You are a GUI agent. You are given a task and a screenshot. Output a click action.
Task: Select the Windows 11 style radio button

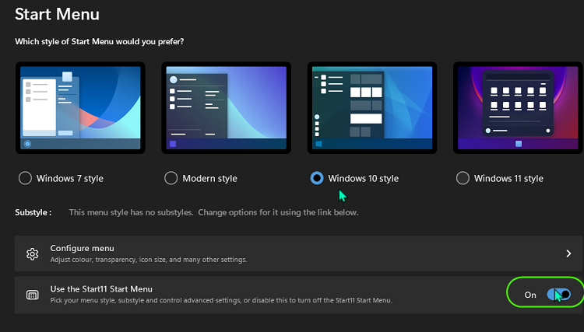coord(463,178)
